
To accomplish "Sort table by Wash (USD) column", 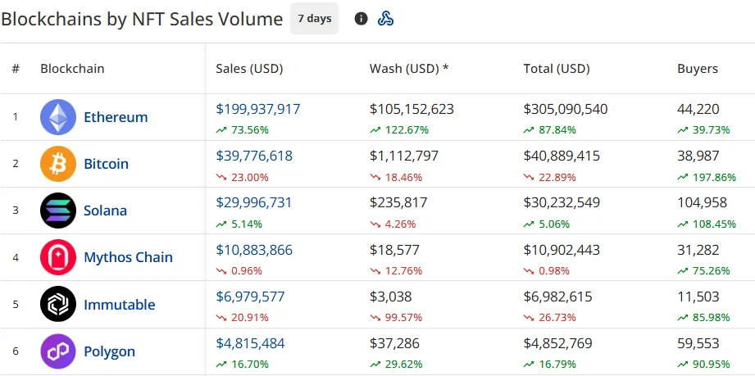I will pos(409,69).
